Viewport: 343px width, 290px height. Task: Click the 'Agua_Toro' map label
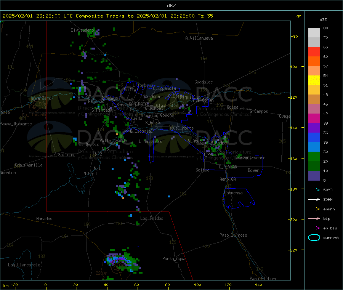coord(41,98)
